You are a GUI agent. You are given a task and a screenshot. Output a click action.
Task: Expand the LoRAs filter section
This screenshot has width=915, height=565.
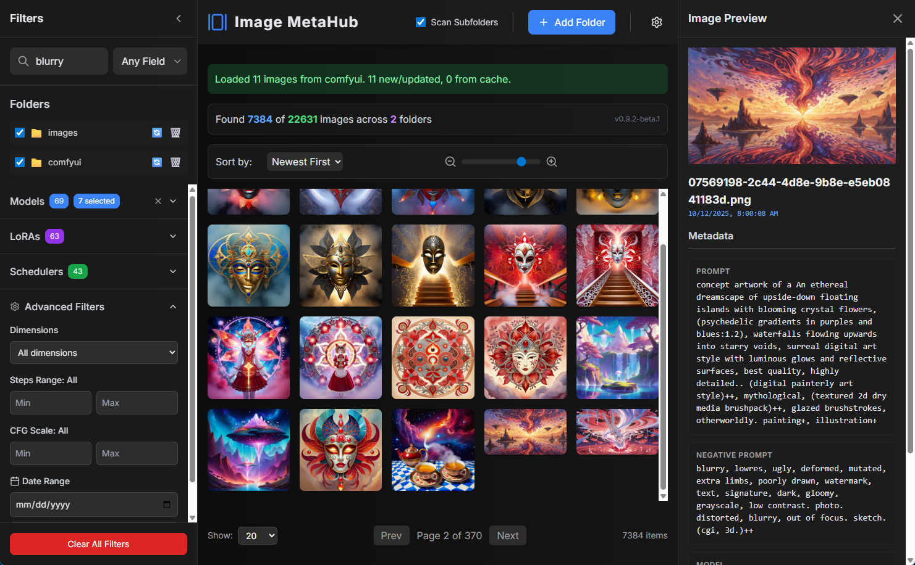click(173, 236)
